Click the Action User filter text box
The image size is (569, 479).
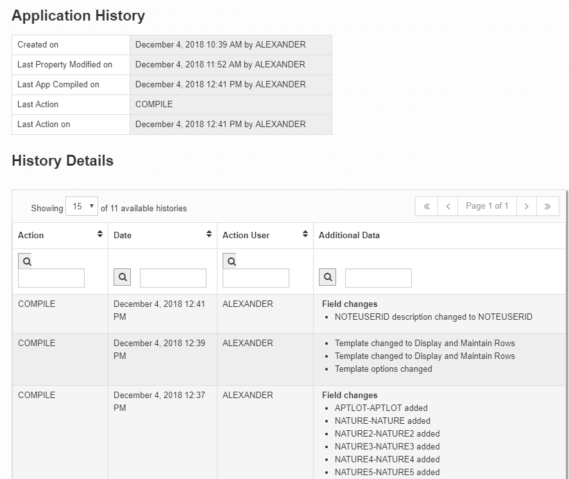tap(255, 277)
